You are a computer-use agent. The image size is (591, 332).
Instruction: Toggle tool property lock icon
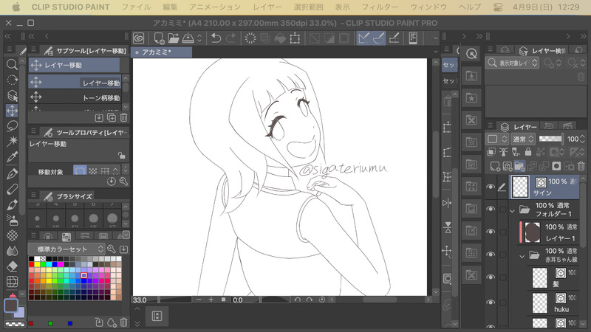point(121,155)
